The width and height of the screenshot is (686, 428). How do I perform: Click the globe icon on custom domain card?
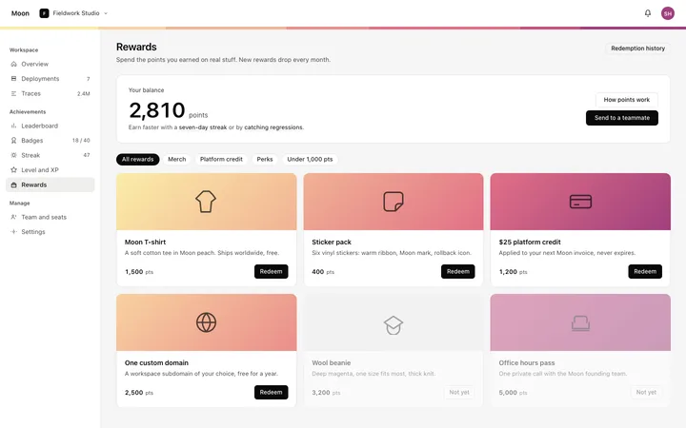click(x=206, y=322)
